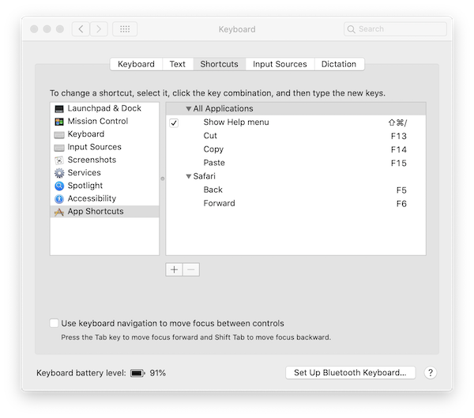The image size is (474, 418).
Task: Click the F15 key combination
Action: tap(399, 164)
